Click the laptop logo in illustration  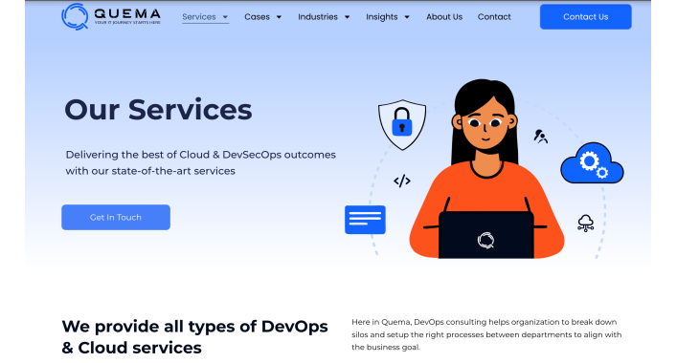point(485,241)
